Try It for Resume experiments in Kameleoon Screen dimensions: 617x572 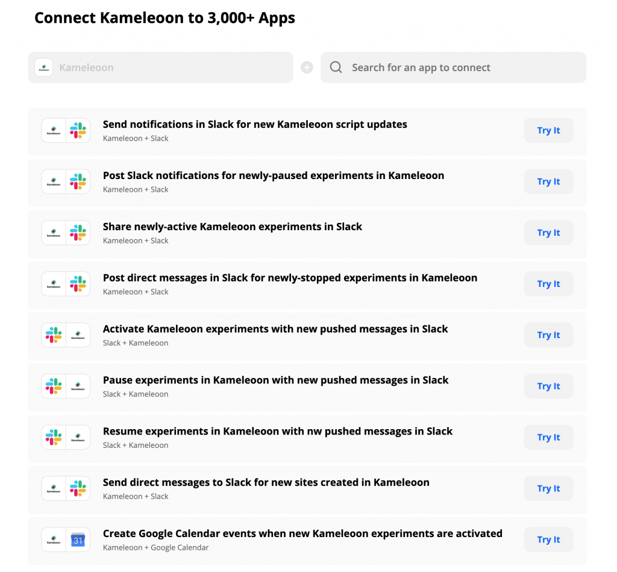coord(548,438)
